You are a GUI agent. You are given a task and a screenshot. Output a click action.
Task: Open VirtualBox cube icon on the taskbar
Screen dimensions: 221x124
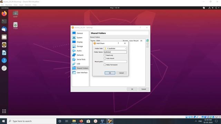[103, 121]
